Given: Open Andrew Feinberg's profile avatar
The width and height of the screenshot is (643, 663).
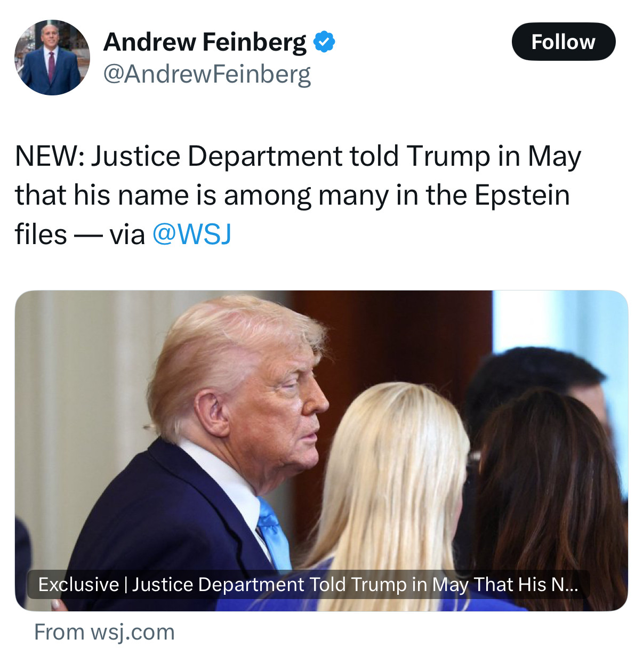Looking at the screenshot, I should click(52, 58).
